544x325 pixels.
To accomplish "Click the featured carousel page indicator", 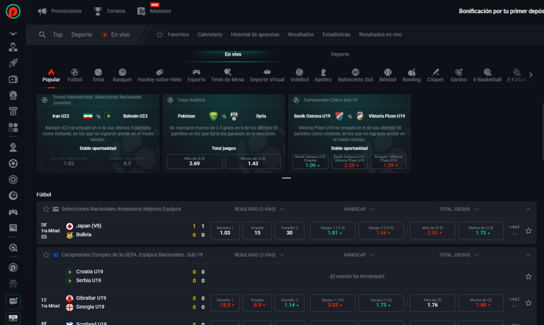I will tap(286, 178).
